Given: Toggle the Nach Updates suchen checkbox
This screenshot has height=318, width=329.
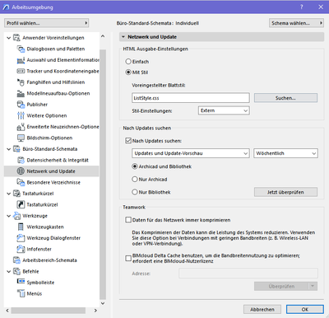Looking at the screenshot, I should pos(128,141).
